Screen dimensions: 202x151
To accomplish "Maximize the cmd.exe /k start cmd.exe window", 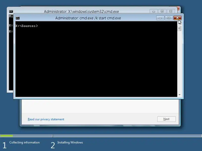I will (x=169, y=18).
